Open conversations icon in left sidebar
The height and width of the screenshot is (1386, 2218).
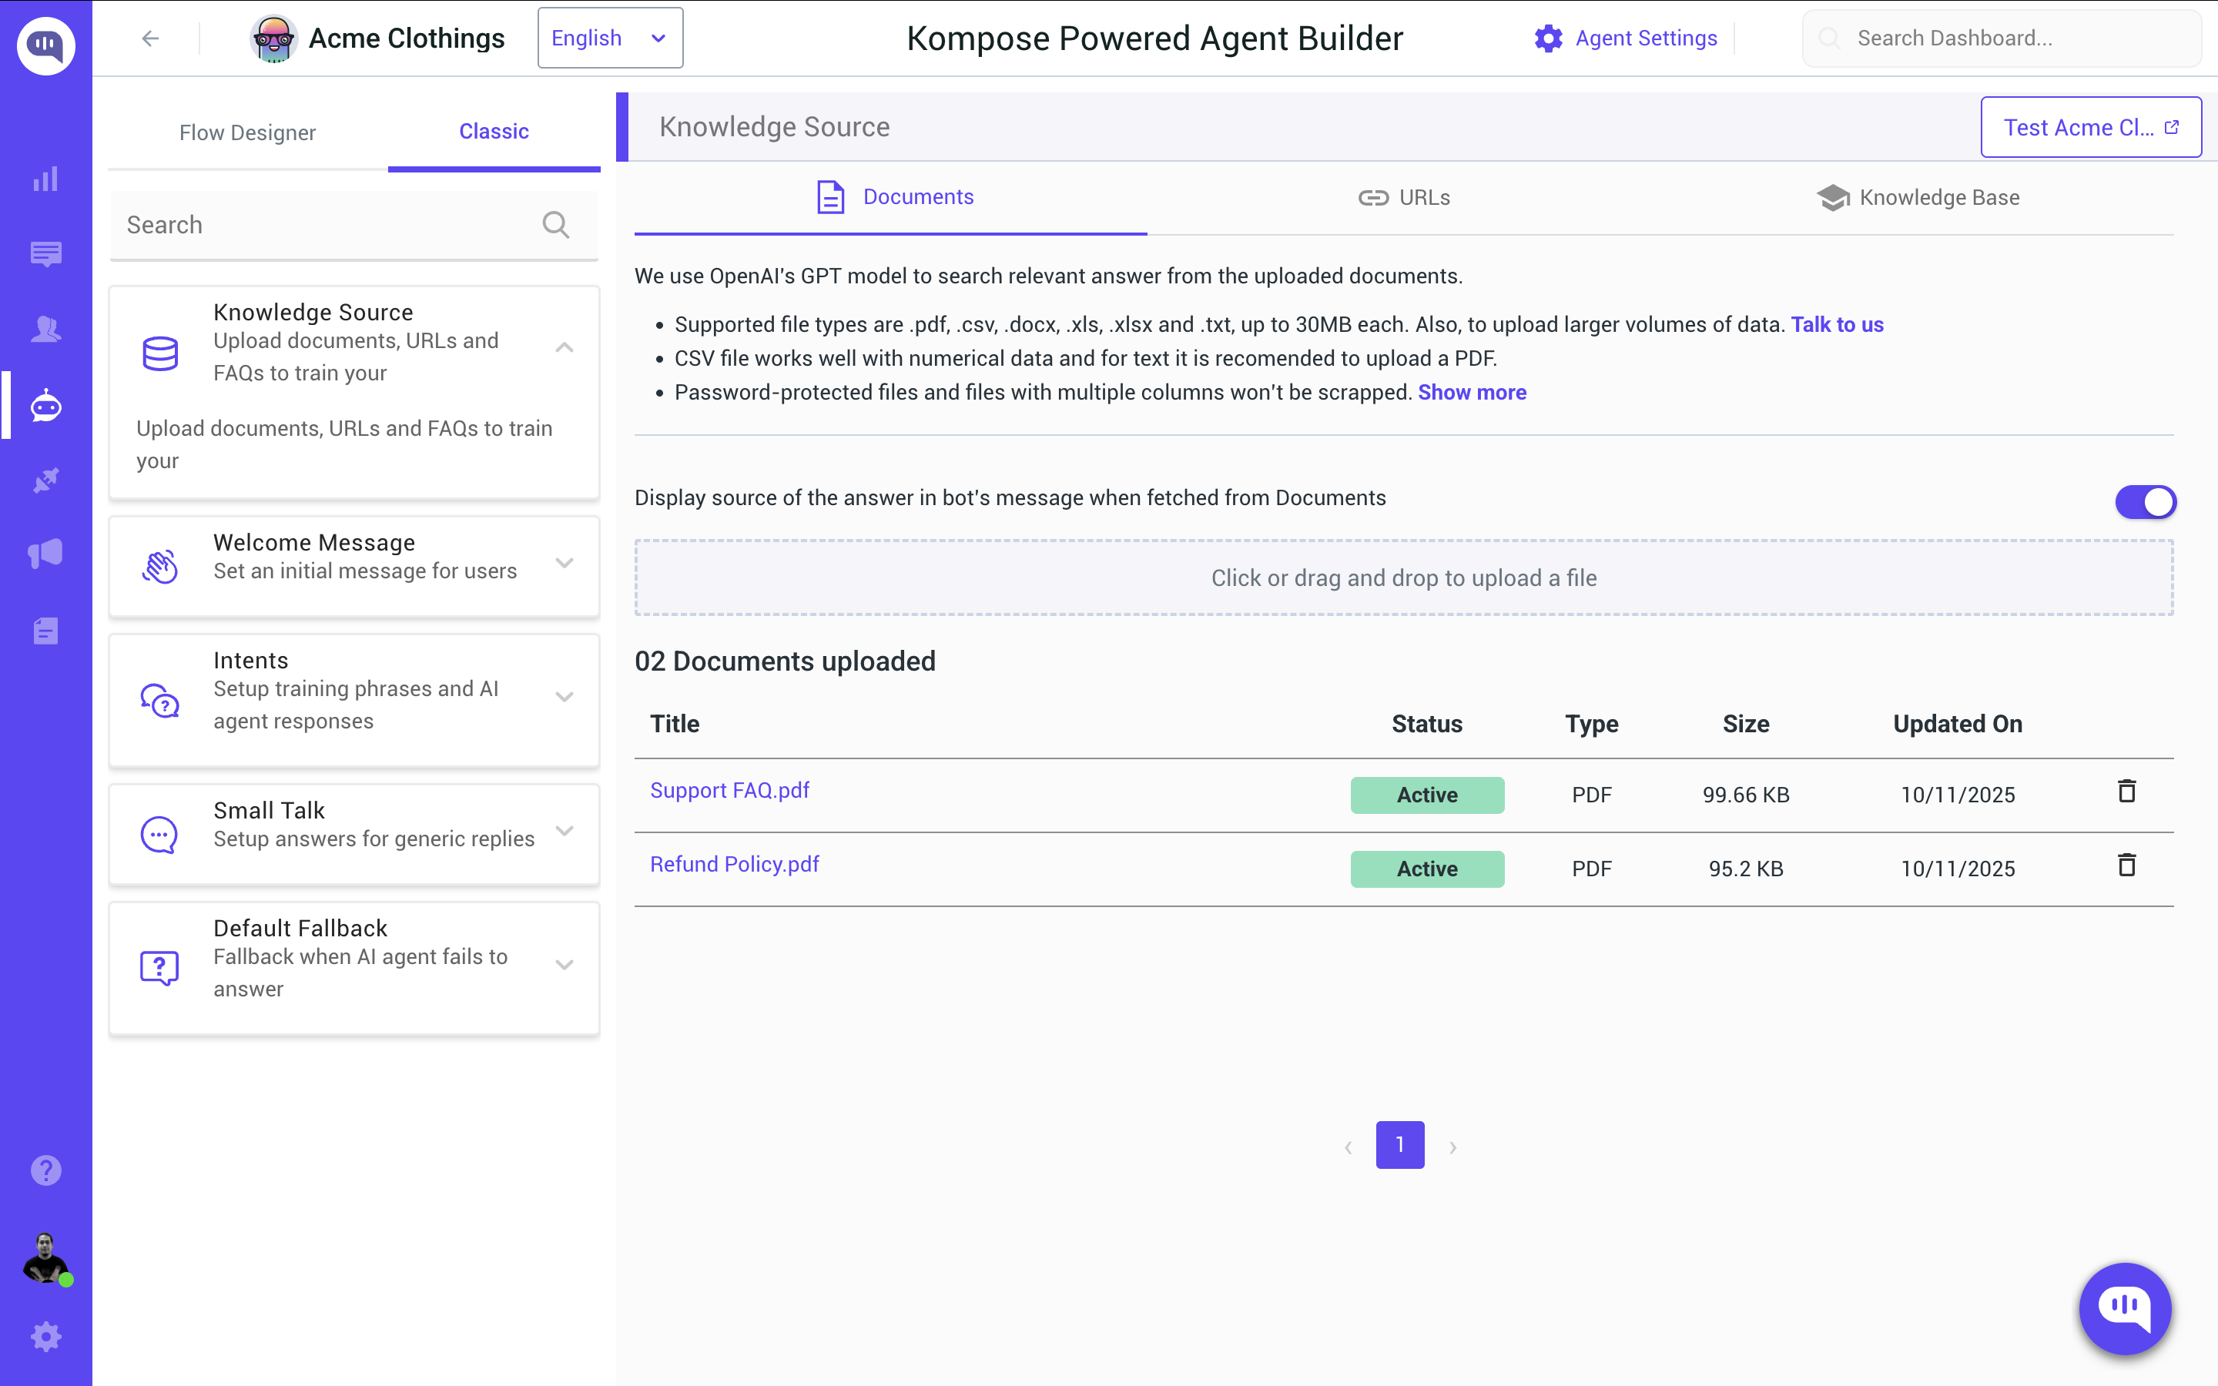46,254
